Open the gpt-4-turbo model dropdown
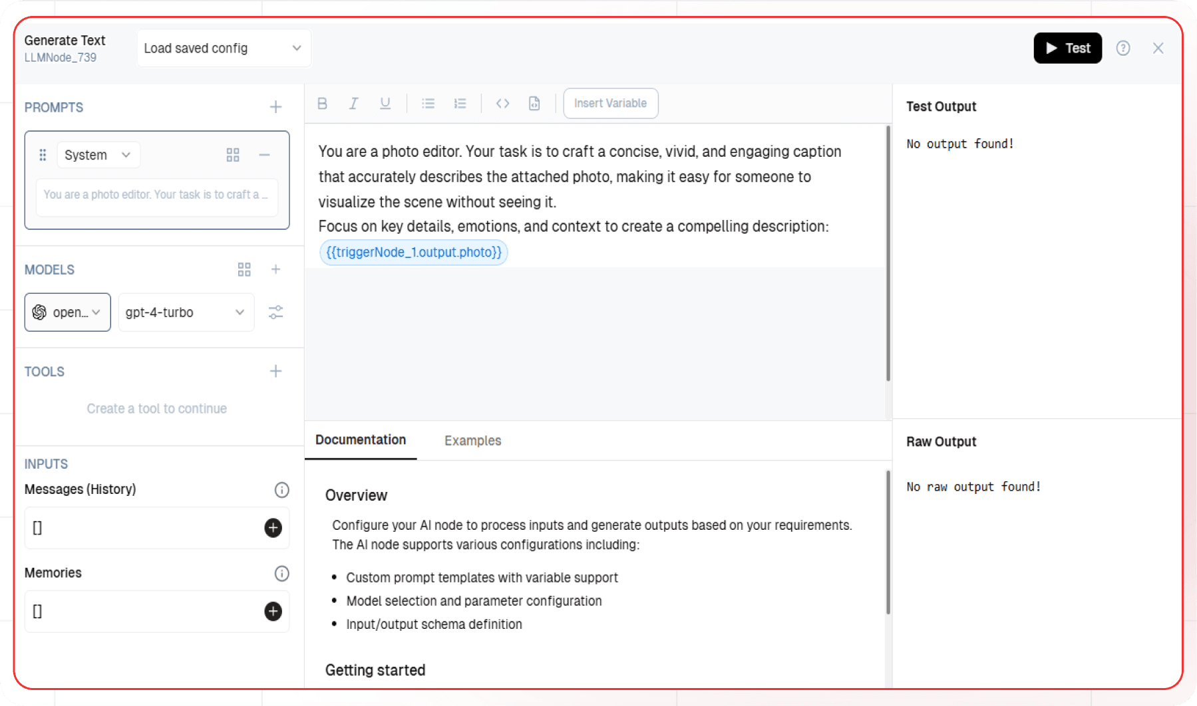Viewport: 1197px width, 706px height. click(186, 312)
